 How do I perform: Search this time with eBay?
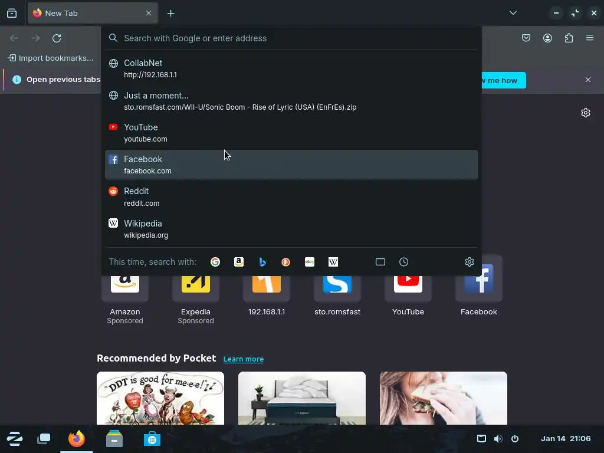point(309,262)
